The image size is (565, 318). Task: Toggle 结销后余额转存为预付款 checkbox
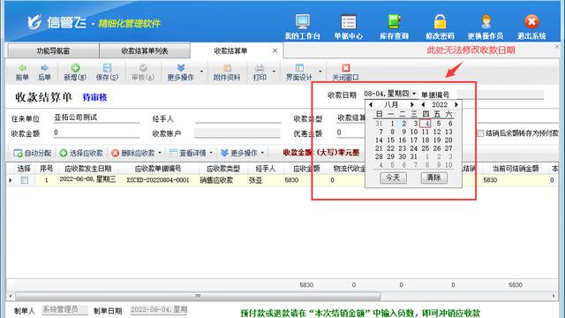point(480,133)
